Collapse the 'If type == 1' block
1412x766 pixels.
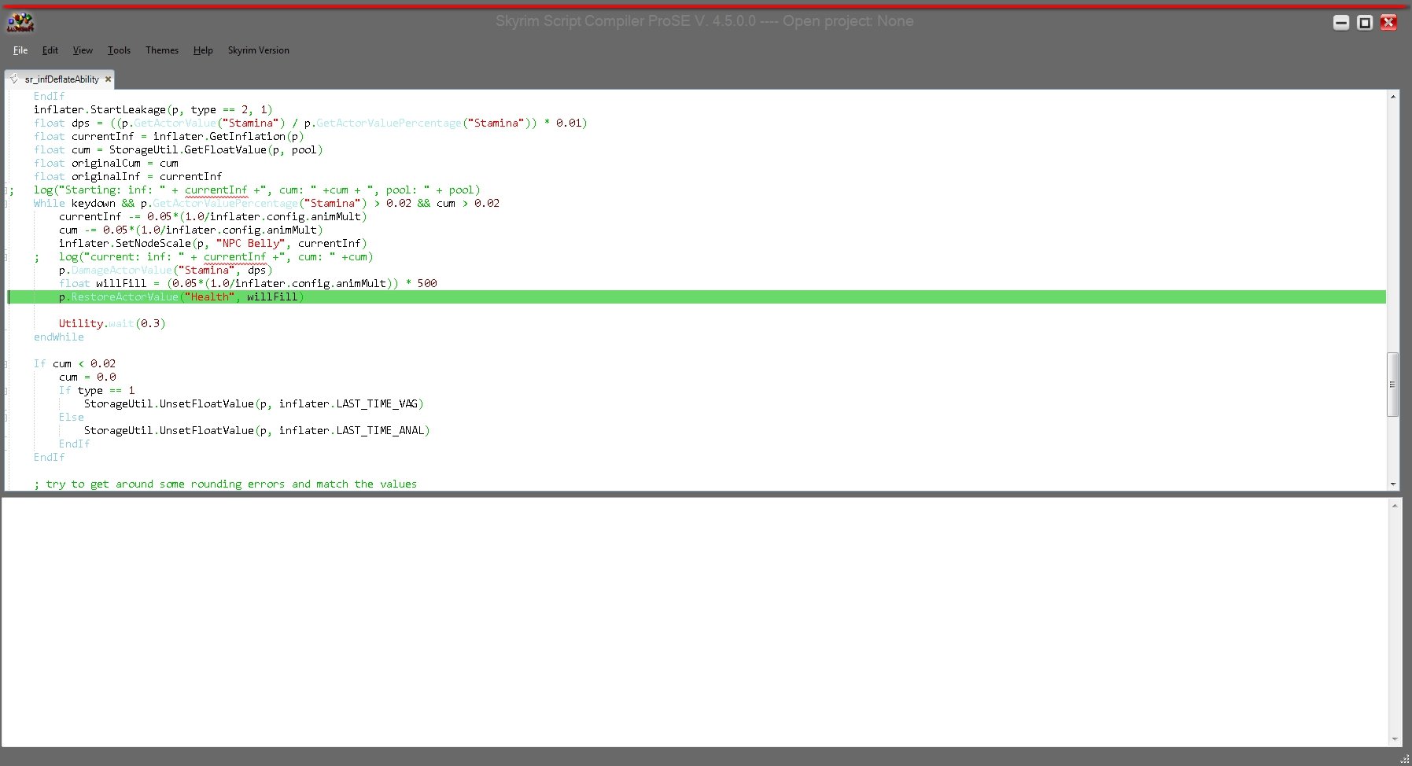[x=6, y=390]
